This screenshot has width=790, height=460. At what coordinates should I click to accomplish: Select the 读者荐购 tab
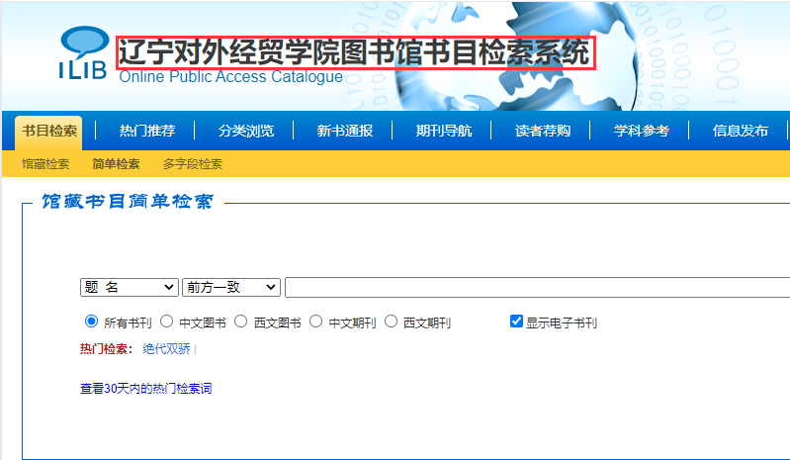tap(543, 131)
